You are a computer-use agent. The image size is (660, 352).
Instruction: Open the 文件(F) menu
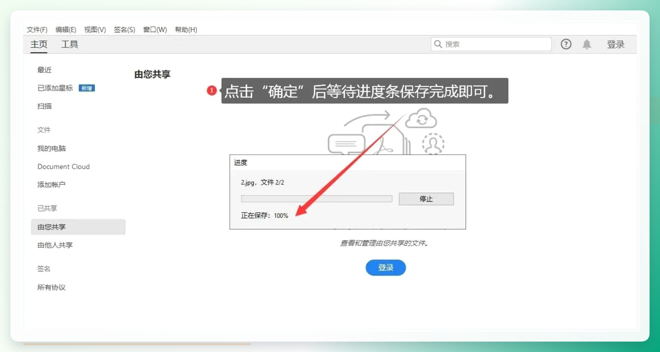click(x=37, y=30)
